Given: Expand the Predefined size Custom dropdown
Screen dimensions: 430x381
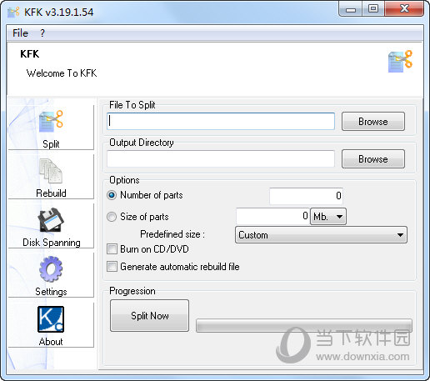Looking at the screenshot, I should (321, 235).
